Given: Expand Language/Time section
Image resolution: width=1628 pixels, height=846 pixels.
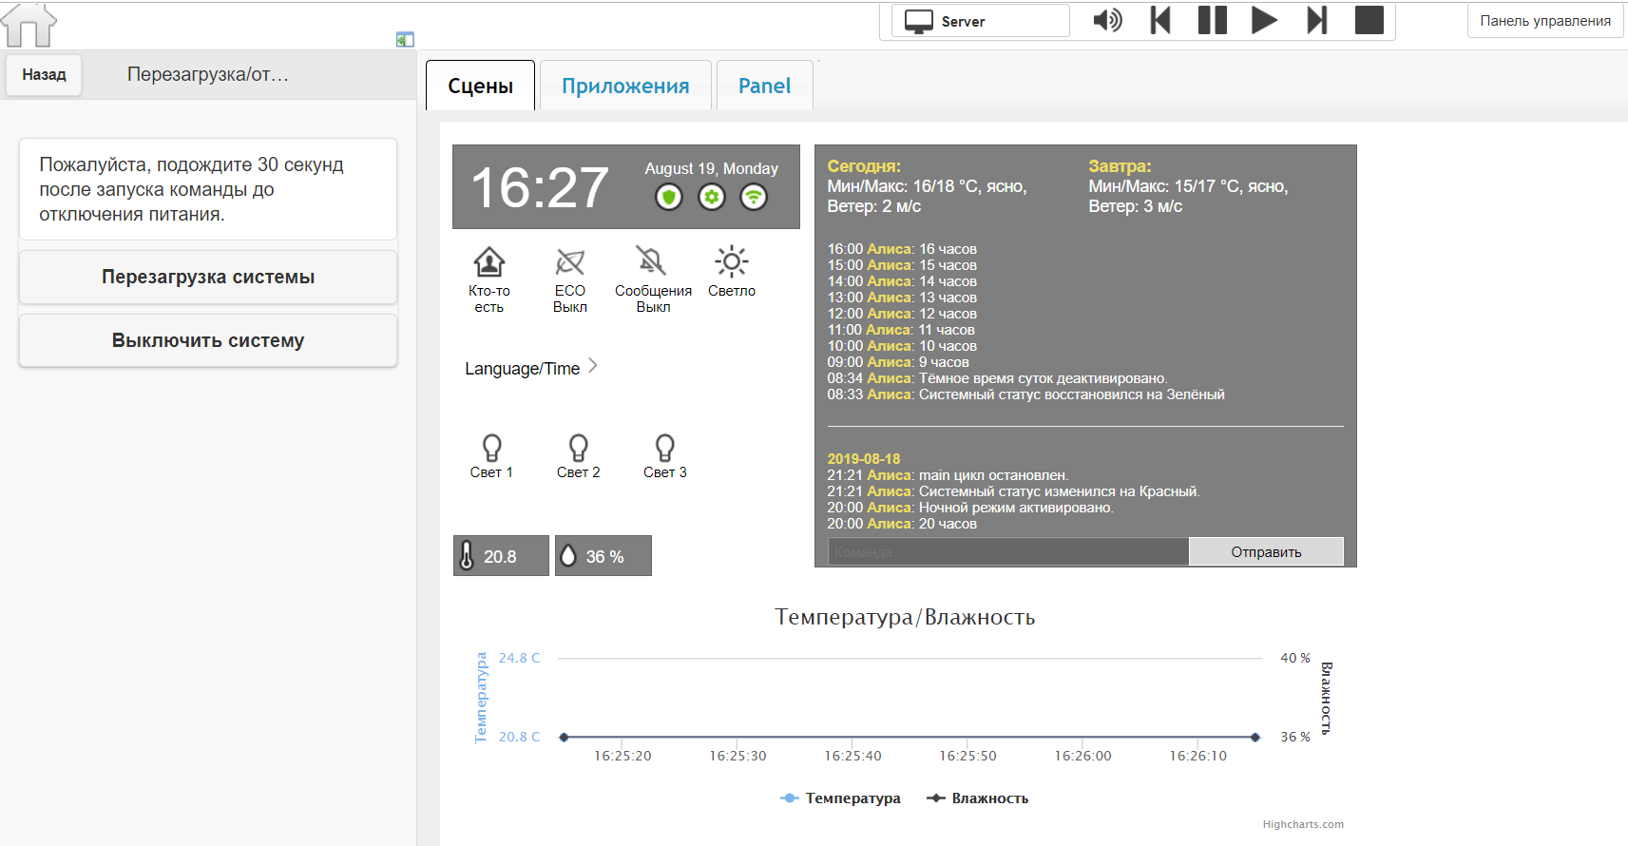Looking at the screenshot, I should 530,368.
